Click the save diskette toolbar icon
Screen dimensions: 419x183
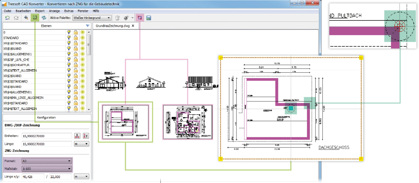tap(149, 18)
